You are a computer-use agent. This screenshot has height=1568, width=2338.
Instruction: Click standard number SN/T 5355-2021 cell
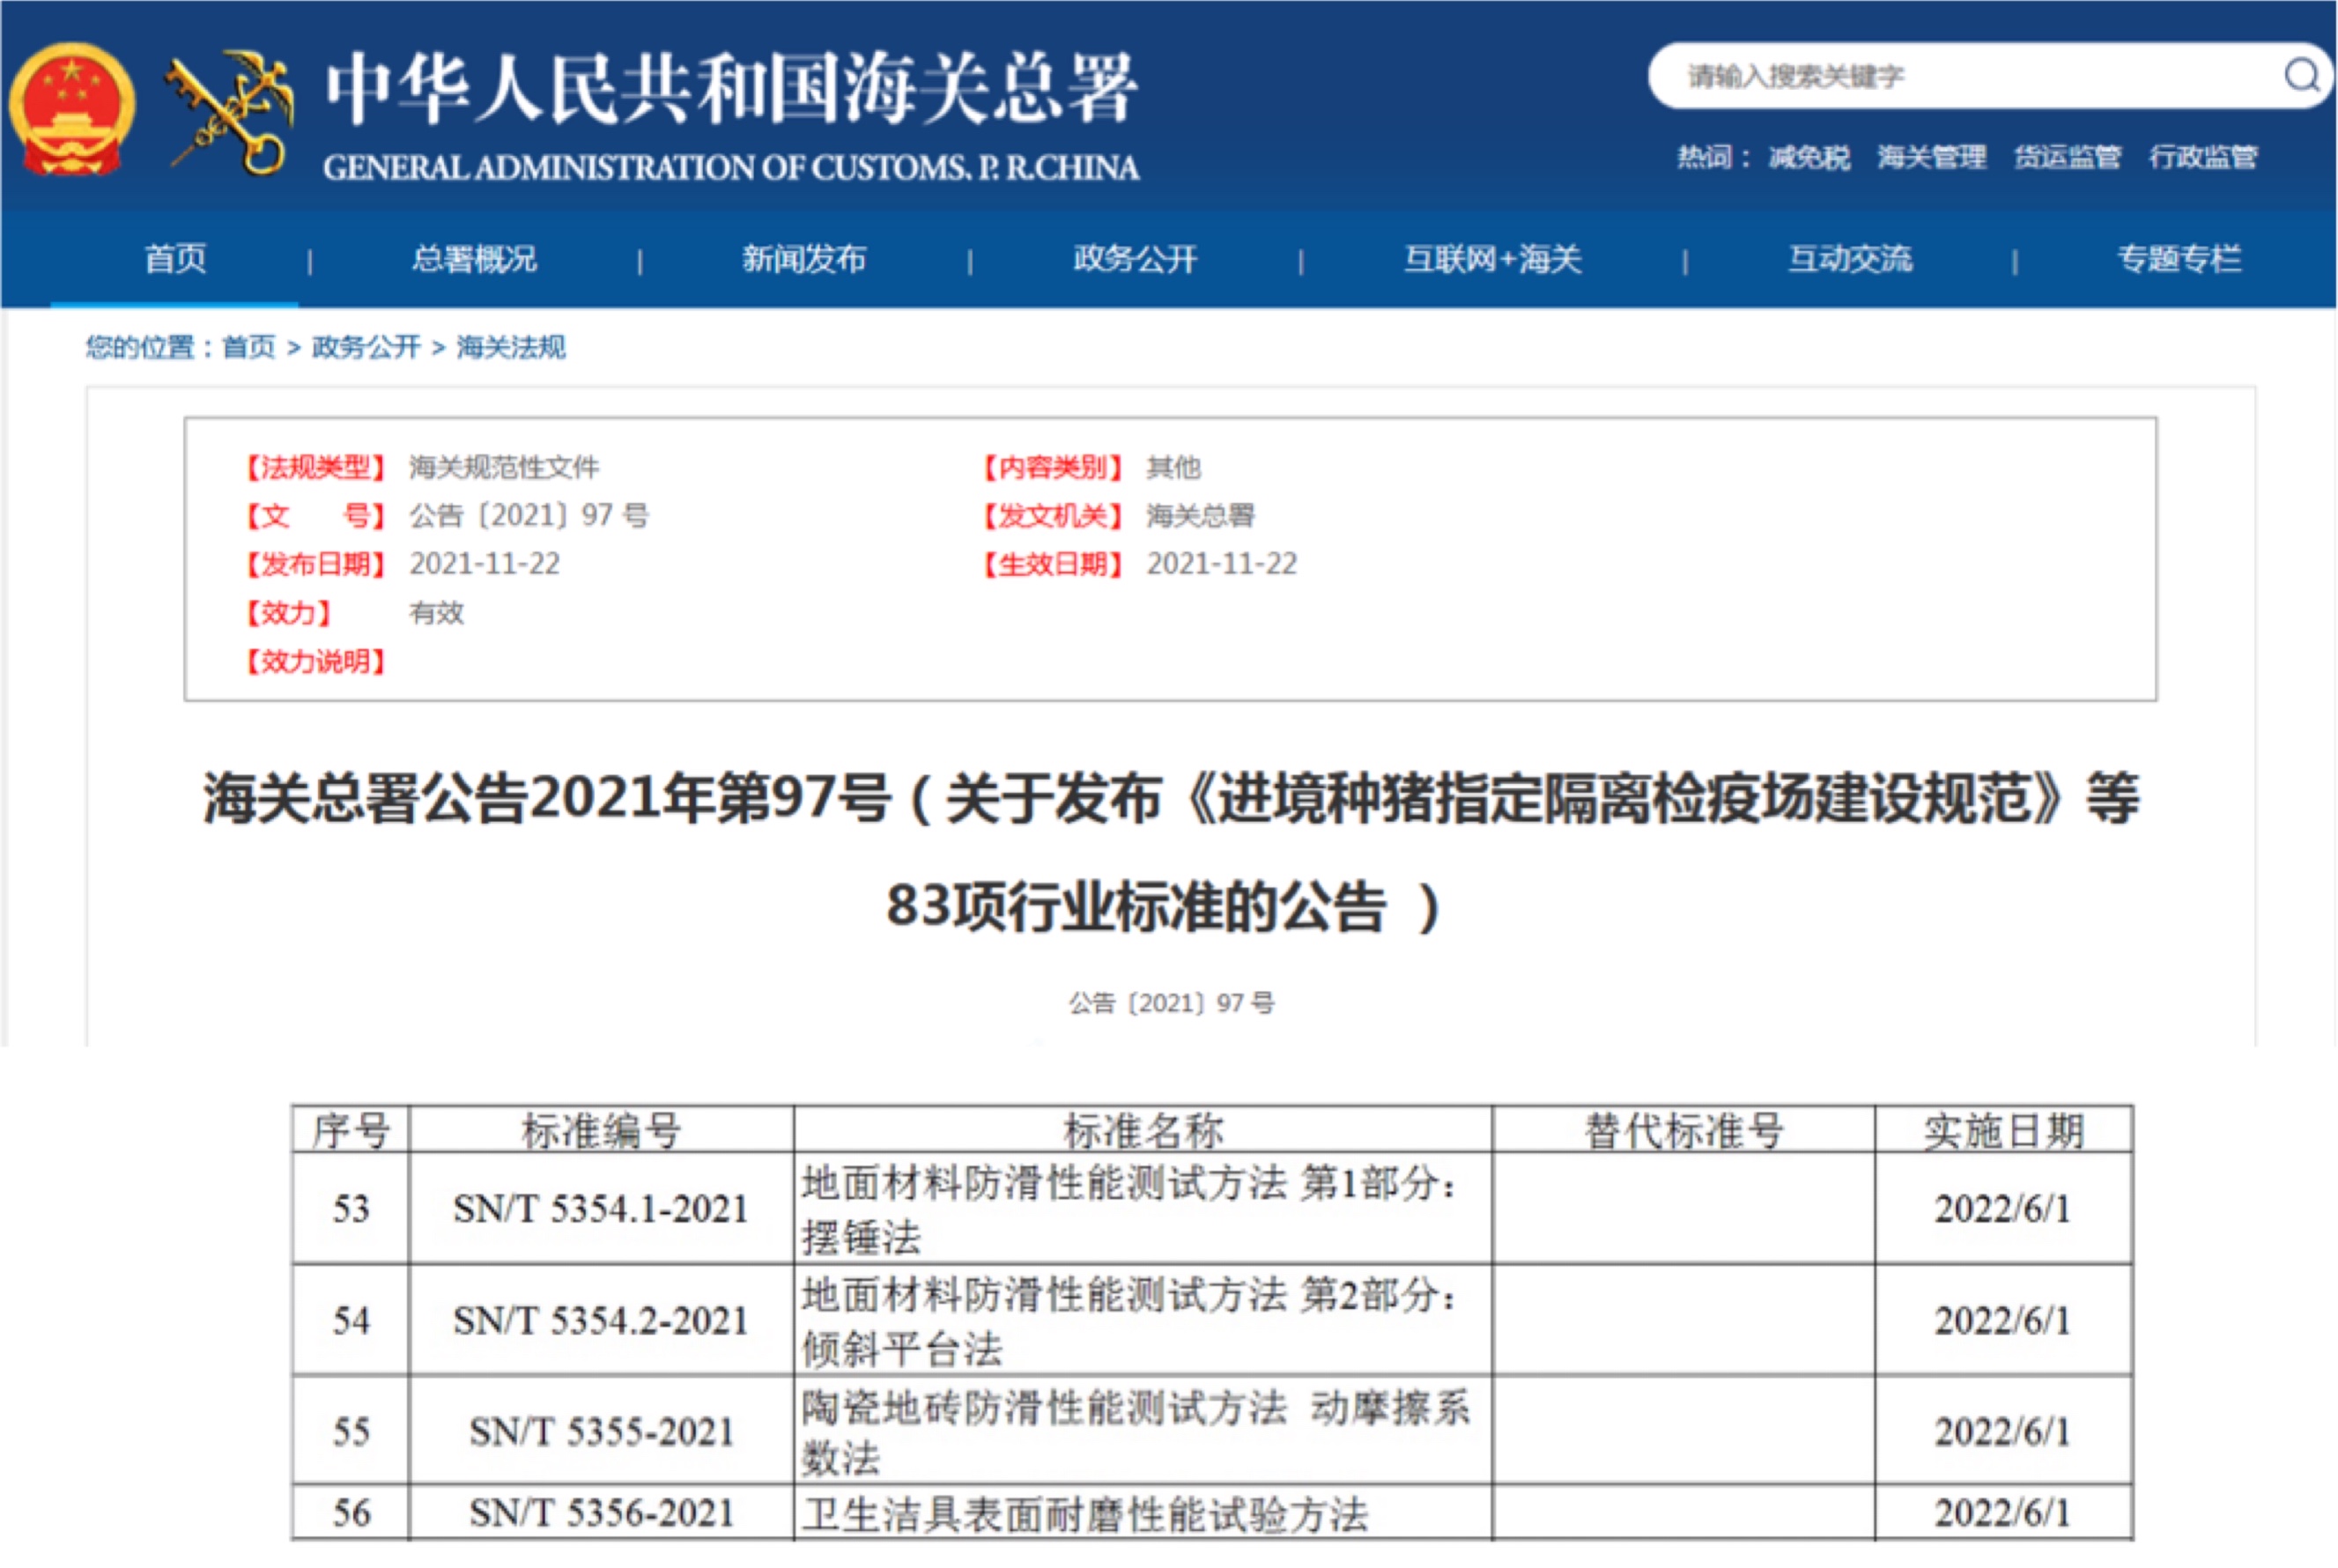pyautogui.click(x=601, y=1431)
